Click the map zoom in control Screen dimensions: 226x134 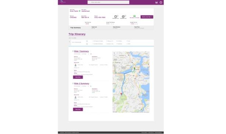click(x=148, y=109)
